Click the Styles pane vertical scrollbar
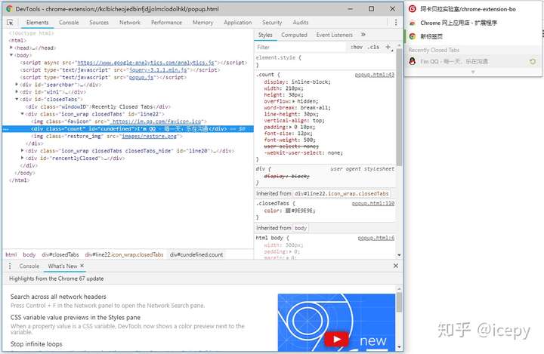This screenshot has height=354, width=544. pos(399,107)
